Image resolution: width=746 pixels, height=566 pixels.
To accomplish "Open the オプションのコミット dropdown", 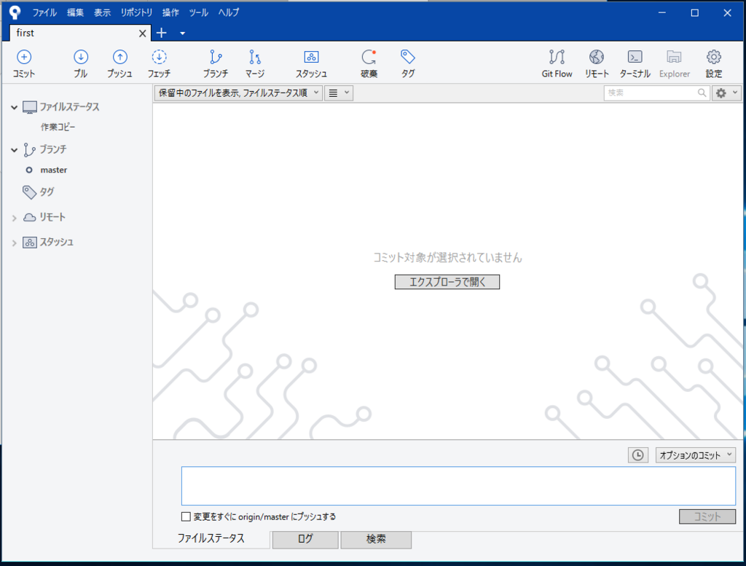I will click(695, 455).
